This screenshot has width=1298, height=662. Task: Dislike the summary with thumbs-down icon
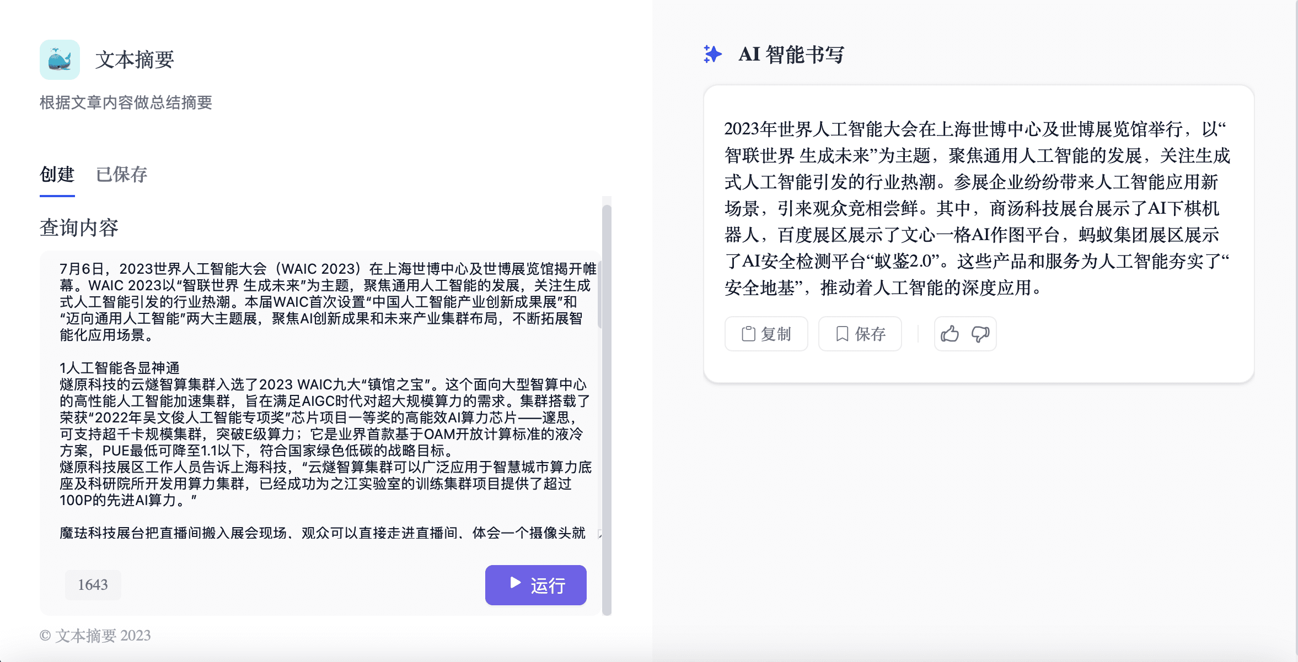980,334
